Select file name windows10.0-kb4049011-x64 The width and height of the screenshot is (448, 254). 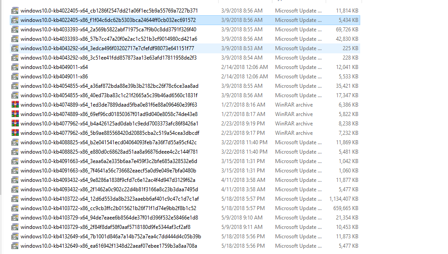(x=54, y=68)
